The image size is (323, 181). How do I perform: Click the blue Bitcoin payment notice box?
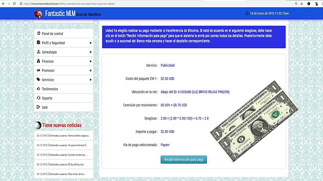194,37
